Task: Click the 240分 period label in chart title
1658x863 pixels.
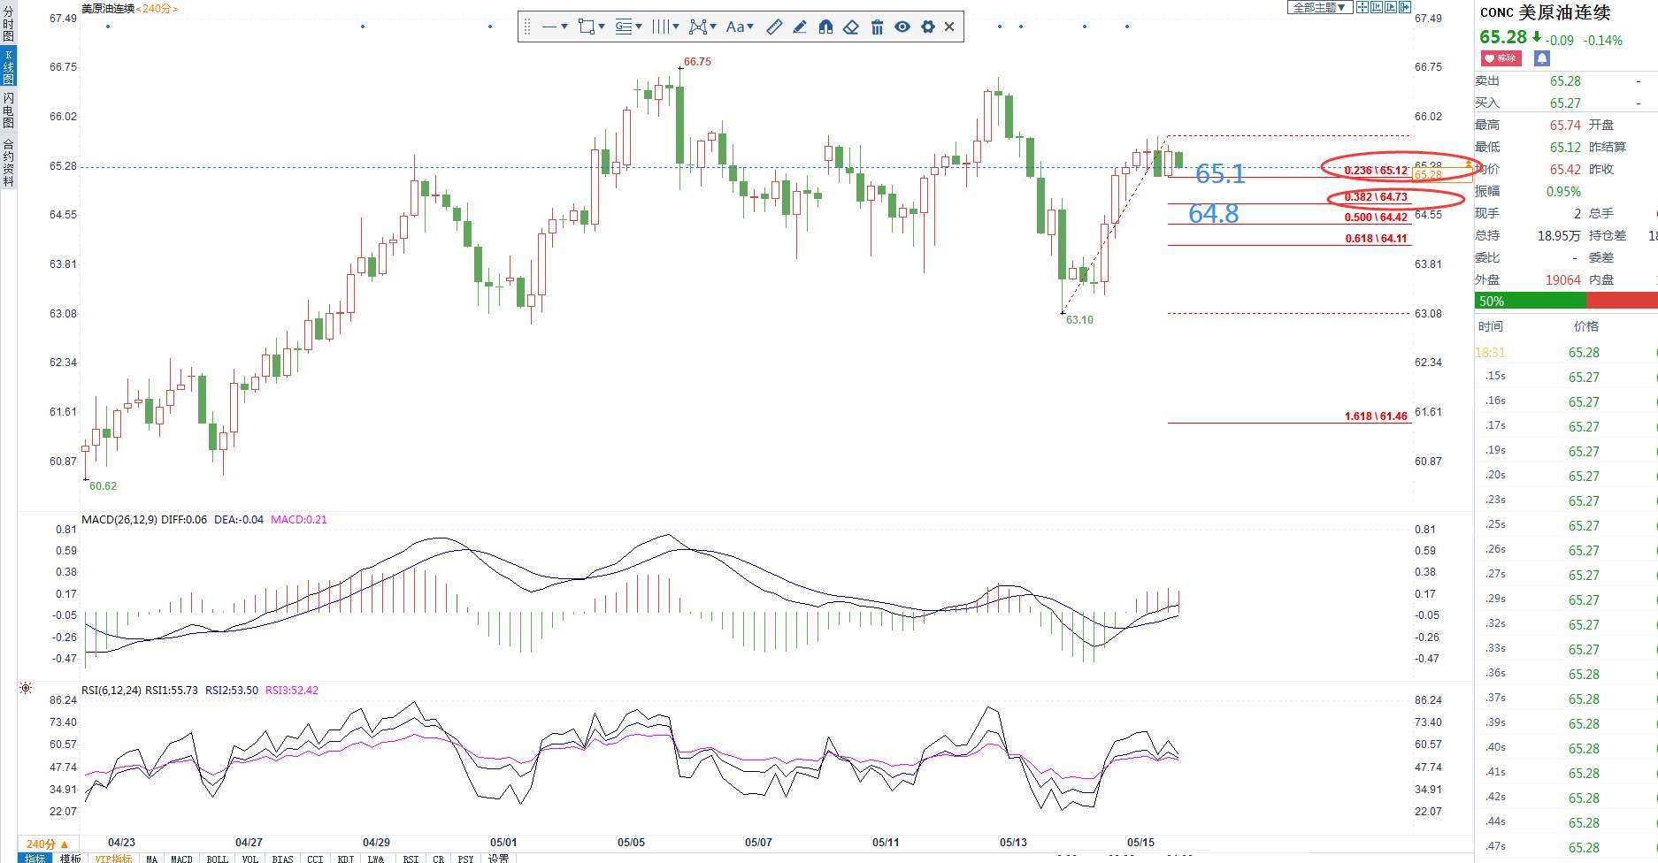Action: (x=157, y=8)
